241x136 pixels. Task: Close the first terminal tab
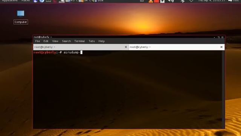point(126,47)
